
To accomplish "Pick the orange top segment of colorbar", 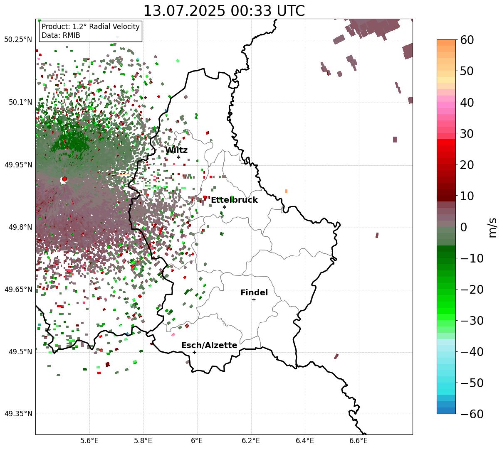I will click(446, 43).
